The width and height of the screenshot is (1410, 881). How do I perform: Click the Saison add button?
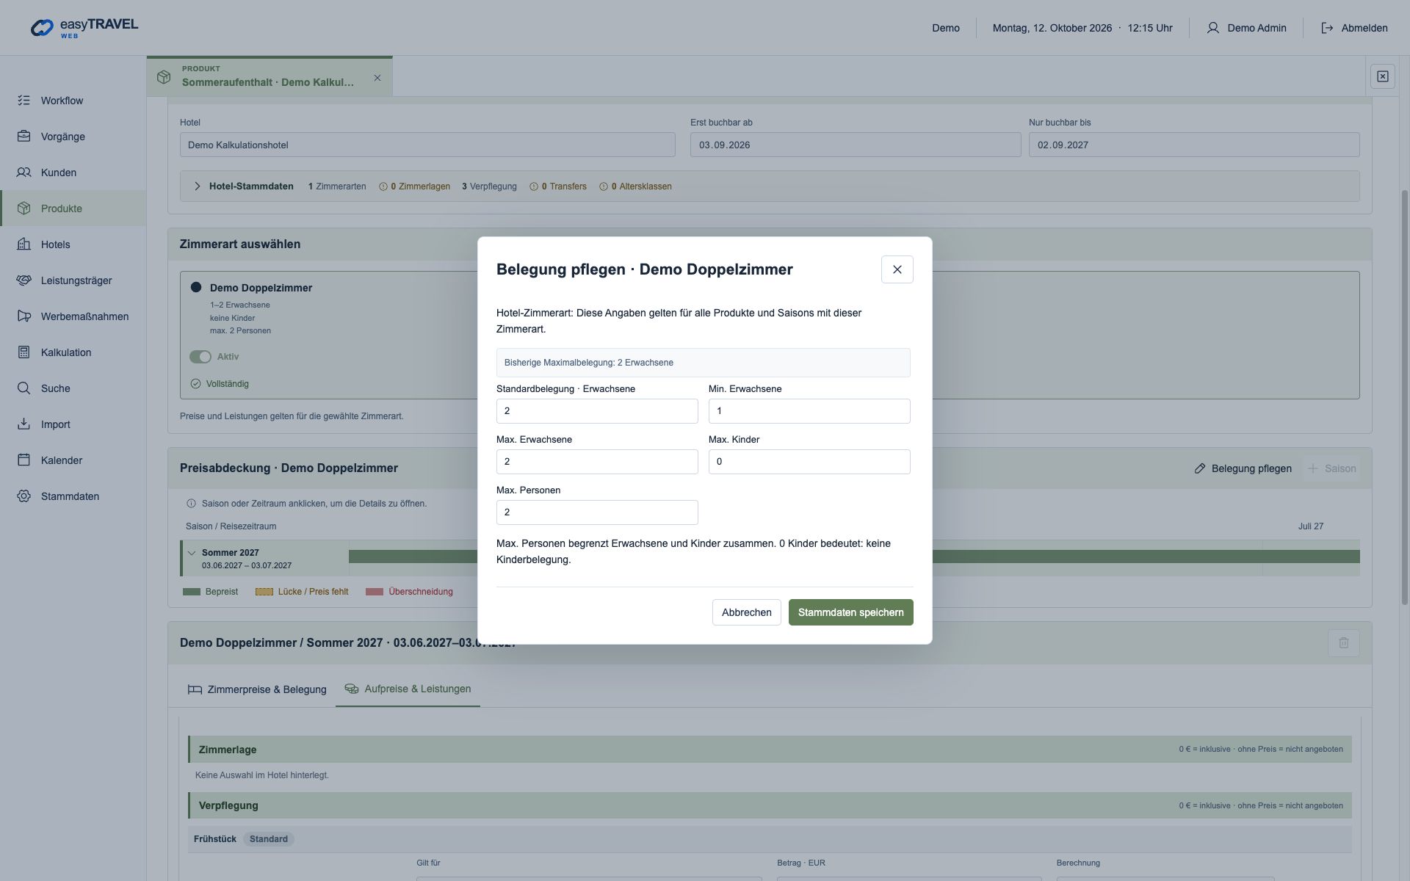[x=1331, y=468]
